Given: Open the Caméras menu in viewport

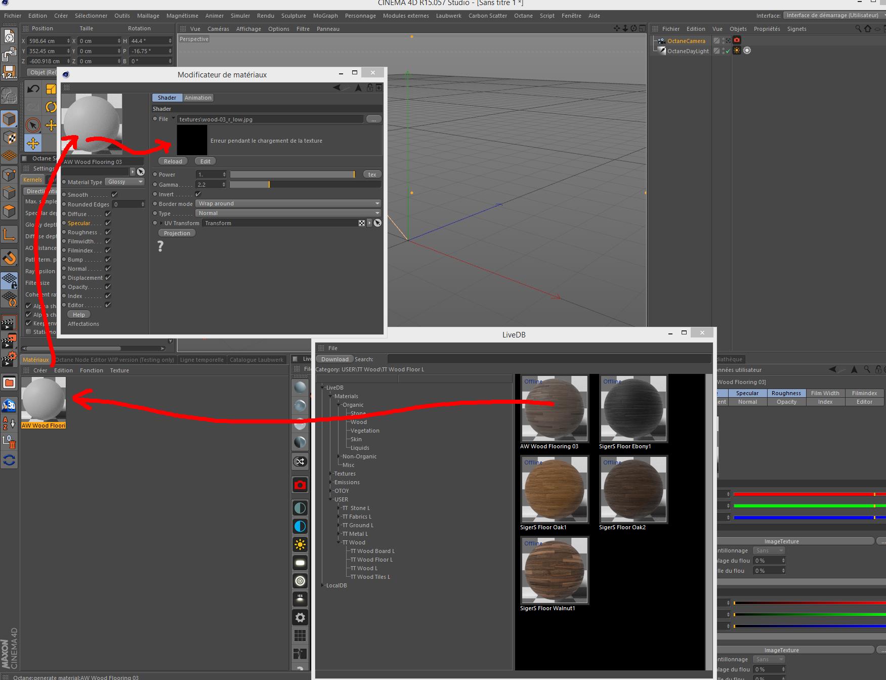Looking at the screenshot, I should click(218, 29).
